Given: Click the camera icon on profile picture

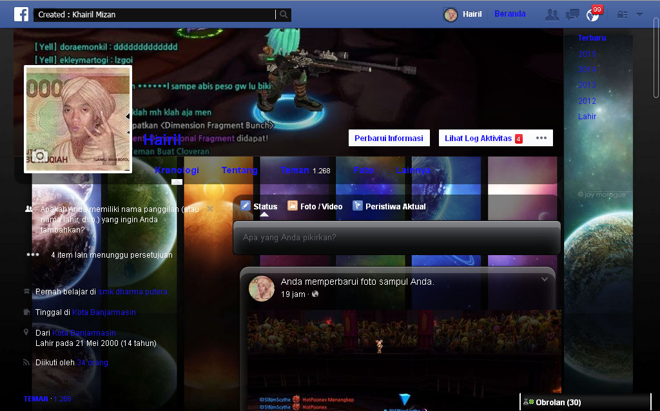Looking at the screenshot, I should click(40, 156).
